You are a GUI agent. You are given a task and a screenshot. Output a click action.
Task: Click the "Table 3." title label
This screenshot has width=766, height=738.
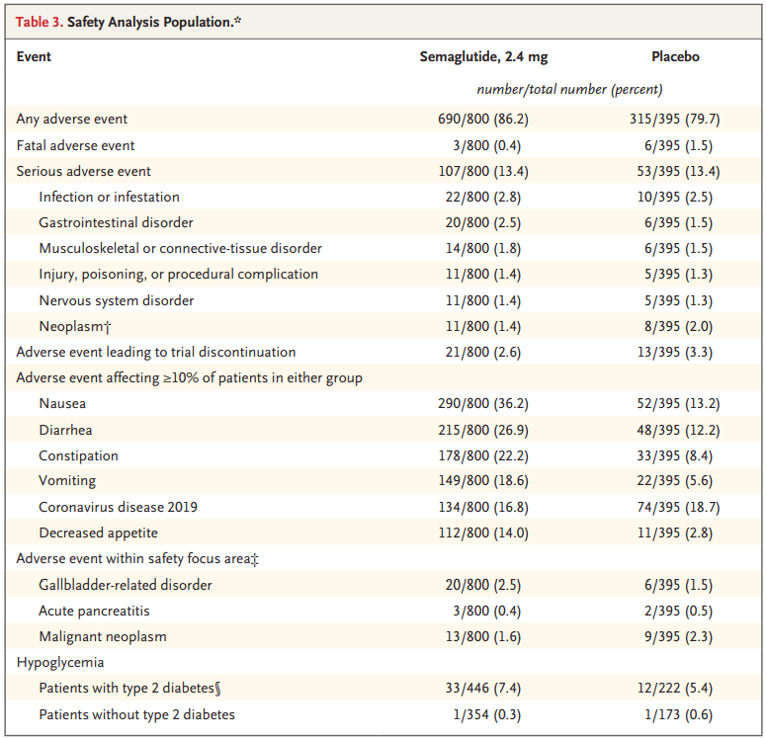pyautogui.click(x=39, y=21)
